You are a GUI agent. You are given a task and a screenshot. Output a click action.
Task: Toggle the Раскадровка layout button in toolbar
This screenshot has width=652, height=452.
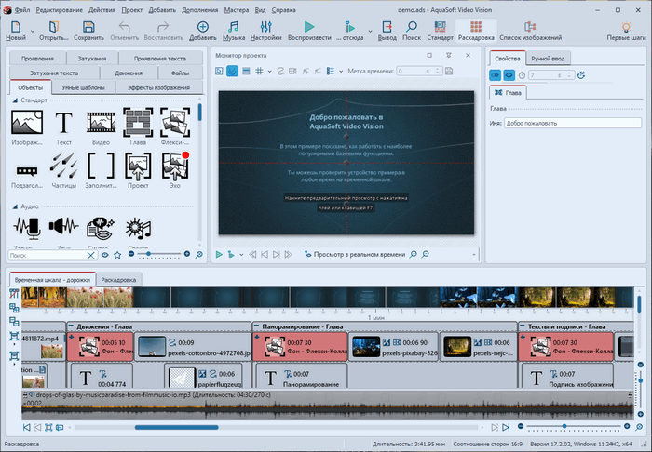(x=476, y=29)
